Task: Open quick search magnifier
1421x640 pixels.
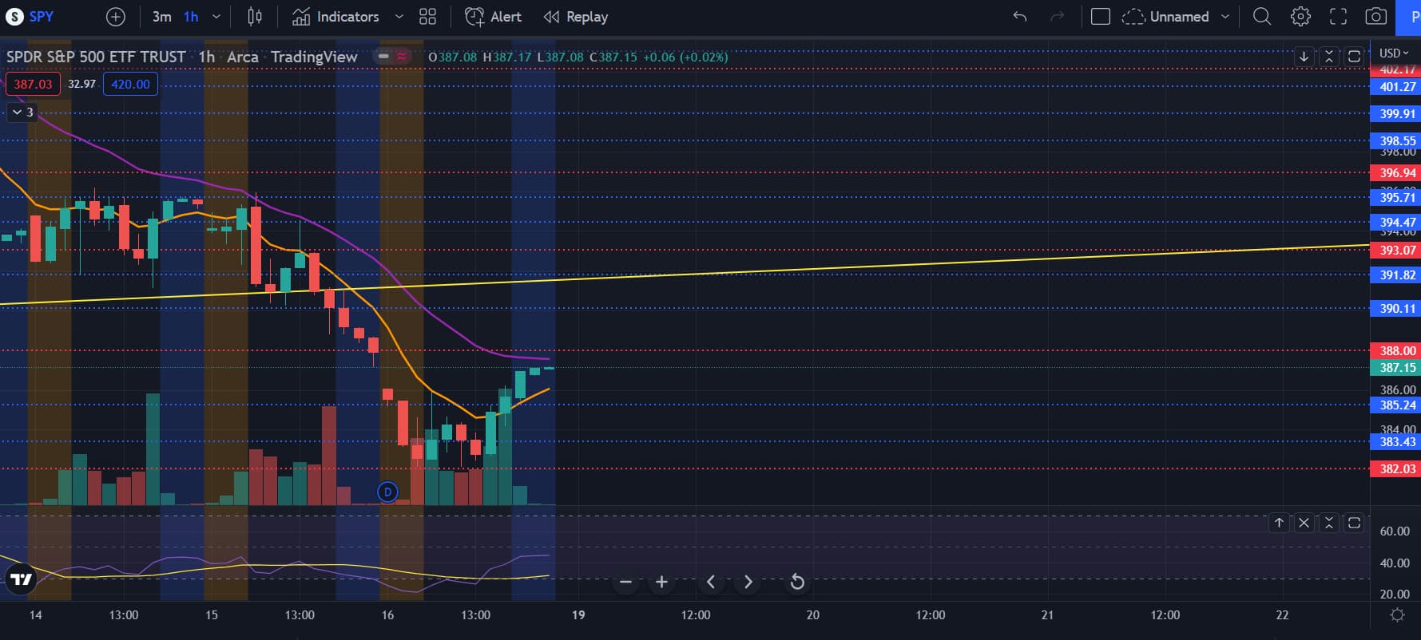Action: click(1262, 17)
